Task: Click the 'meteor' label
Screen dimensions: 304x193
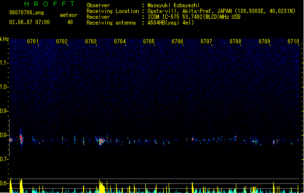Action: (x=69, y=15)
